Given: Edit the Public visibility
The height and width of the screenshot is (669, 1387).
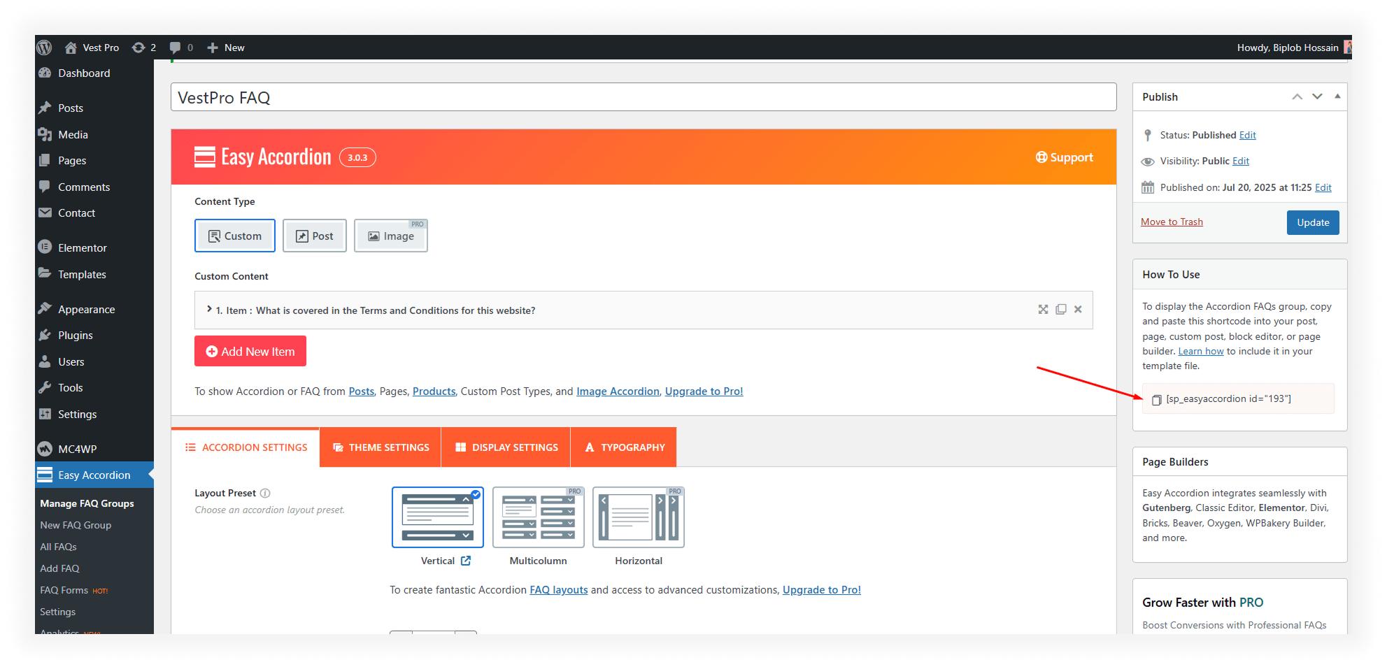Looking at the screenshot, I should pos(1240,161).
